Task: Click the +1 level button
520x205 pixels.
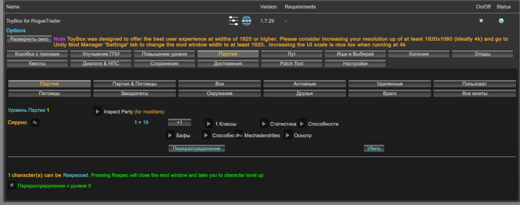Action: [x=180, y=122]
